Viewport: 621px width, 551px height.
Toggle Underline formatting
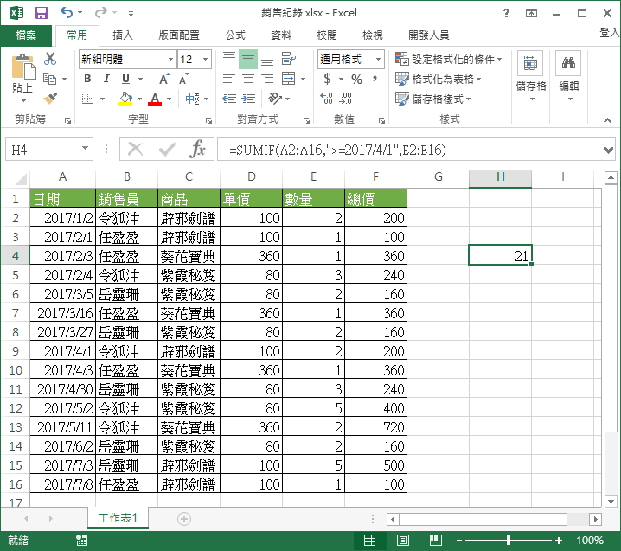coord(124,79)
